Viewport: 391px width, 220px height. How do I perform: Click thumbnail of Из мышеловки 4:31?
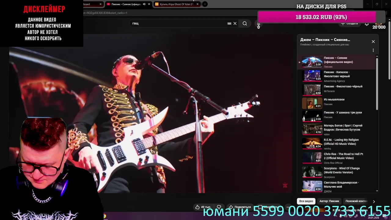coord(312,103)
